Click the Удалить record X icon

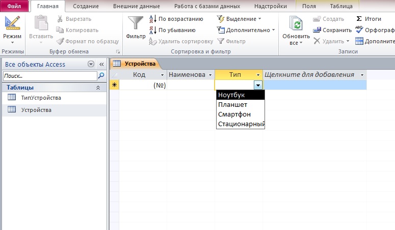[x=317, y=41]
